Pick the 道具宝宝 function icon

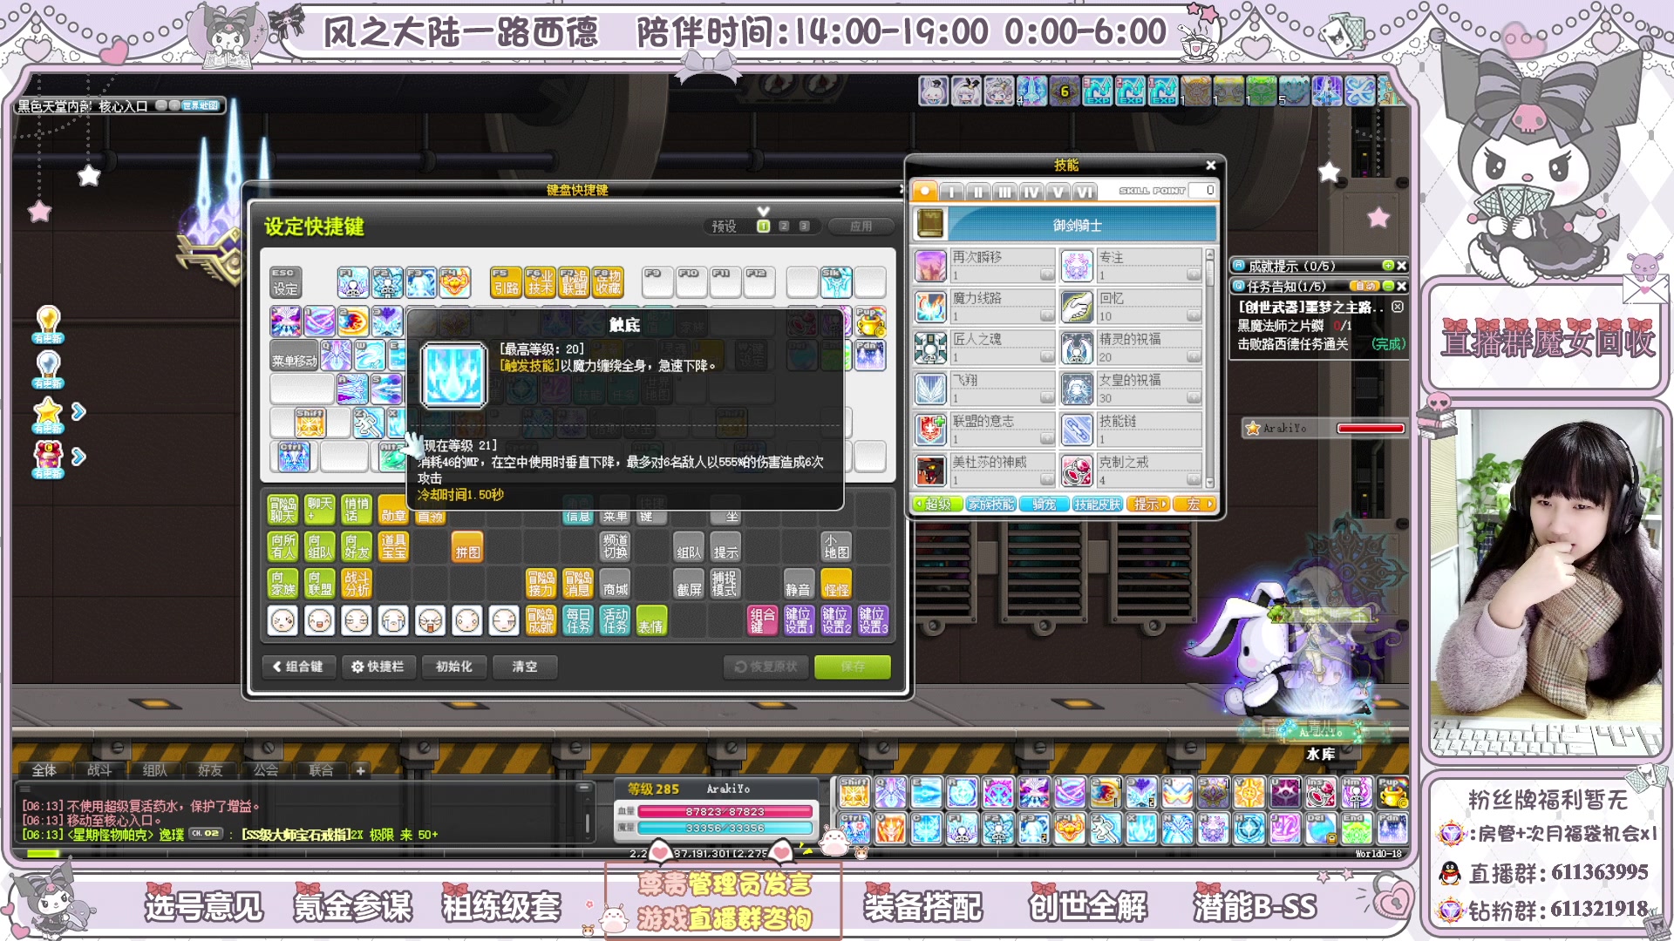pos(393,547)
